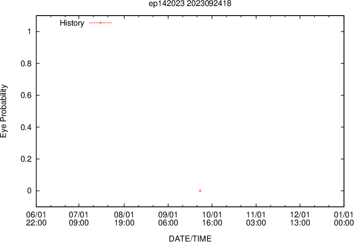The image size is (354, 242).
Task: Click the x-axis label '11/01 03:00'
Action: (256, 219)
